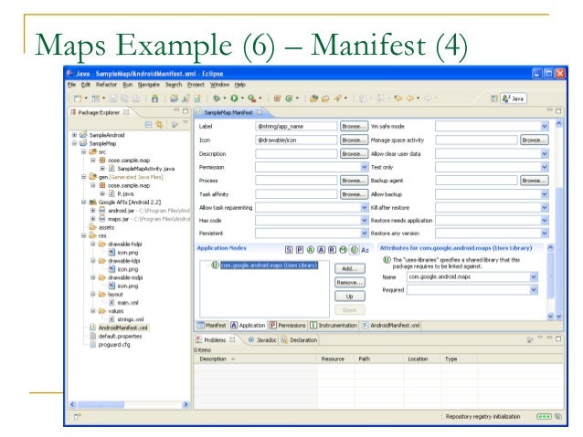Open the Persistent dropdown
The image size is (583, 437).
(x=364, y=234)
